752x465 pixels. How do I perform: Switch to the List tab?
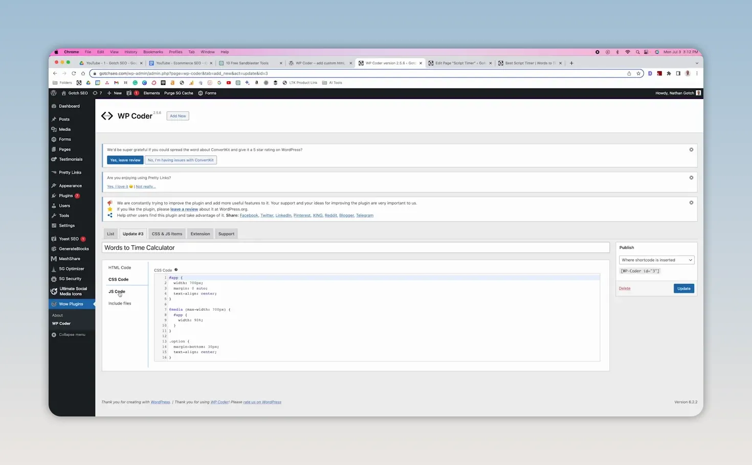[110, 234]
